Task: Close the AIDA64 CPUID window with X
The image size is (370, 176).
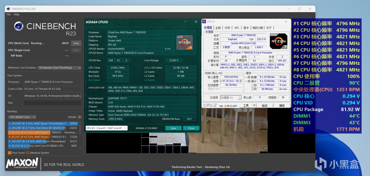Action: pos(196,22)
